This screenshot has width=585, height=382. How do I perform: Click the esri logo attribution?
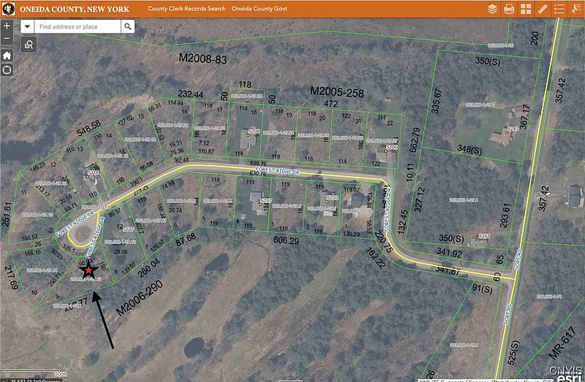[570, 376]
